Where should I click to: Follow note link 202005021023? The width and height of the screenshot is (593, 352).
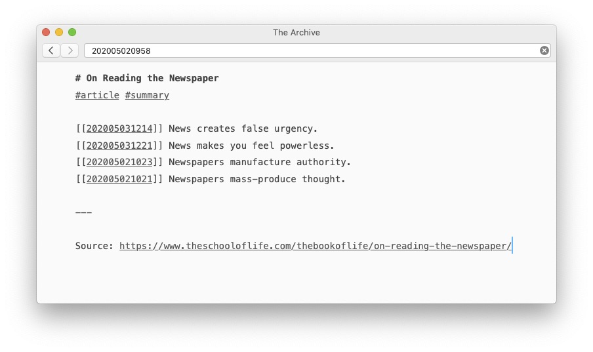pos(119,162)
